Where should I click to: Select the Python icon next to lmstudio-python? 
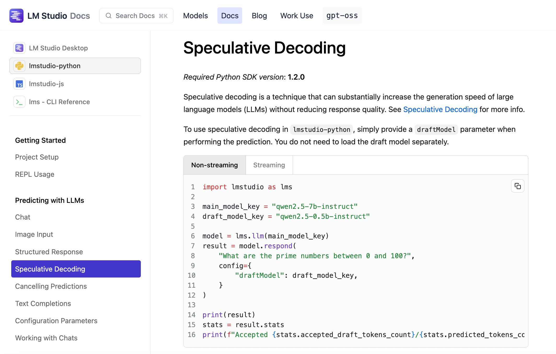pyautogui.click(x=19, y=66)
